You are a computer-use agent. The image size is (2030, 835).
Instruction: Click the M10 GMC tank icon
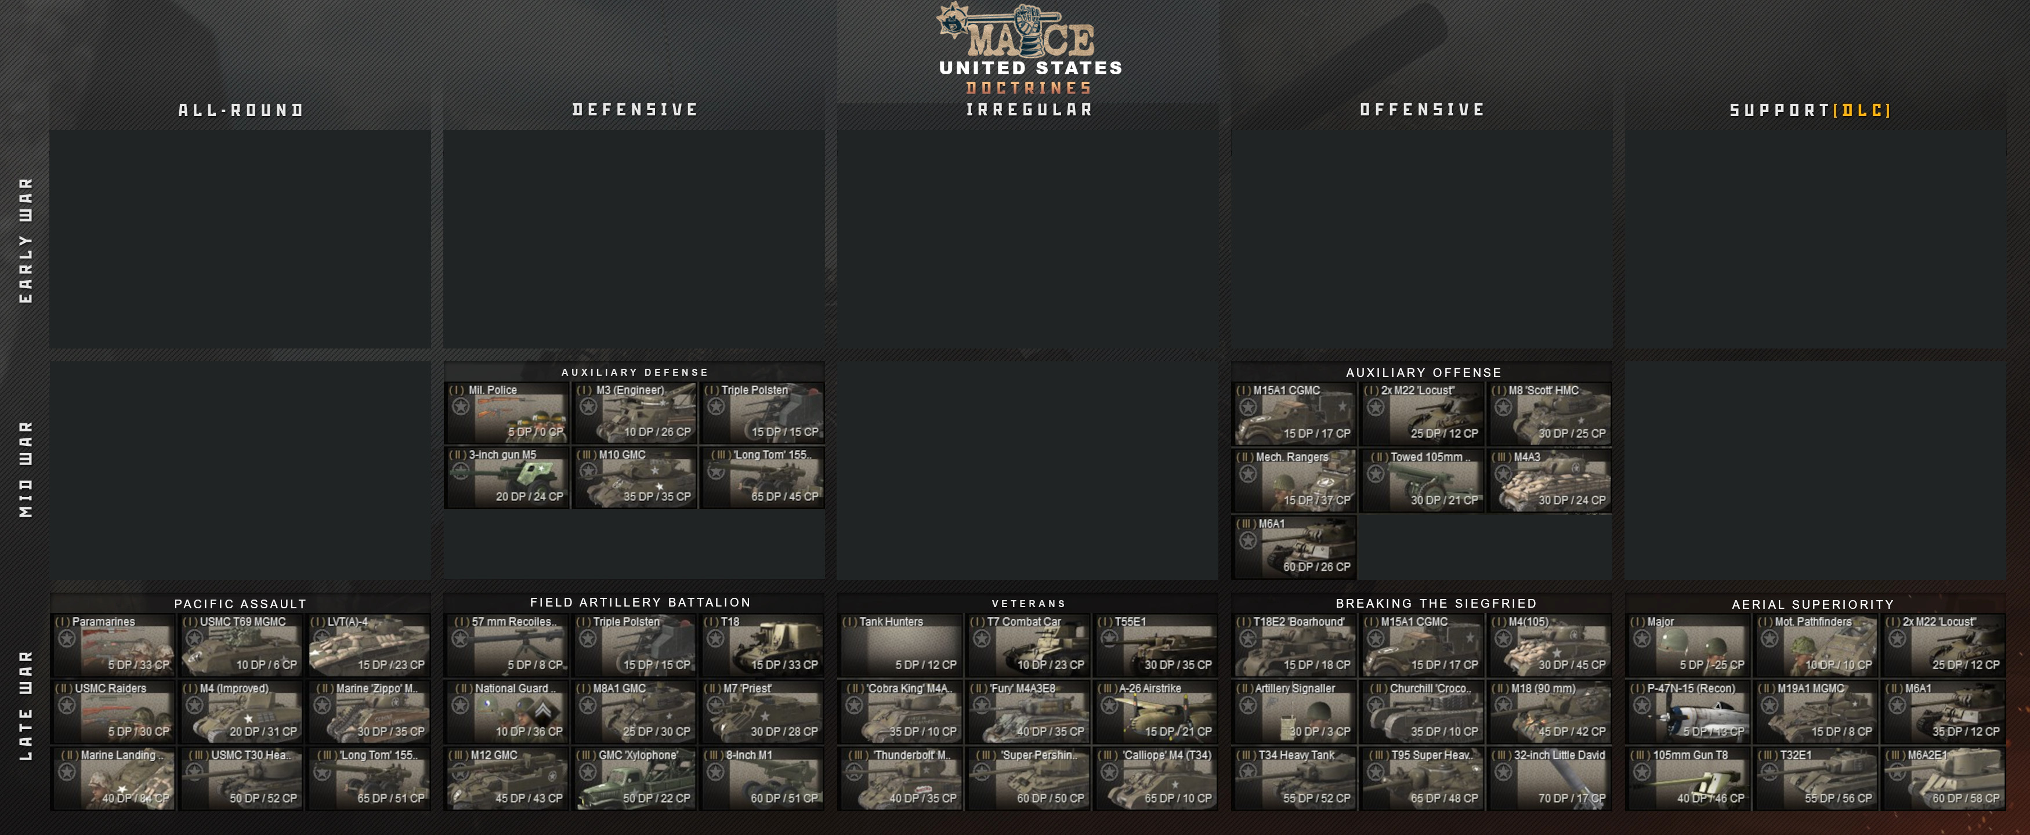click(634, 477)
